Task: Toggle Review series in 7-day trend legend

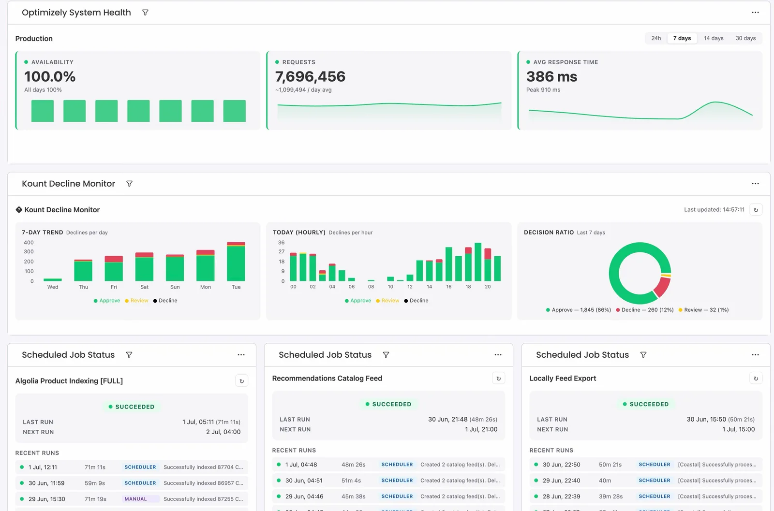Action: (x=136, y=301)
